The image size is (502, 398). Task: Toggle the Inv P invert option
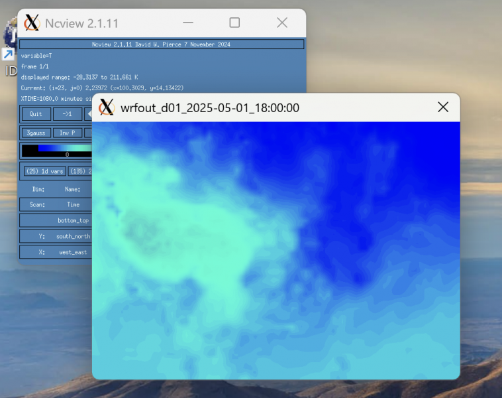[67, 133]
